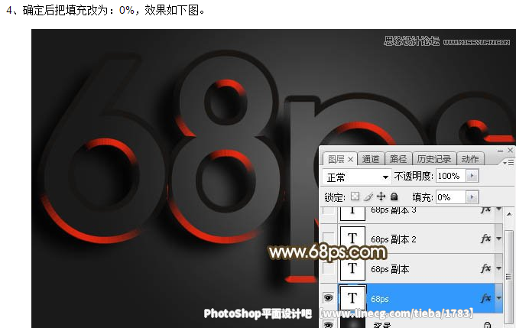Click the 背景 layer gradient thumbnail
The width and height of the screenshot is (516, 328).
[352, 323]
